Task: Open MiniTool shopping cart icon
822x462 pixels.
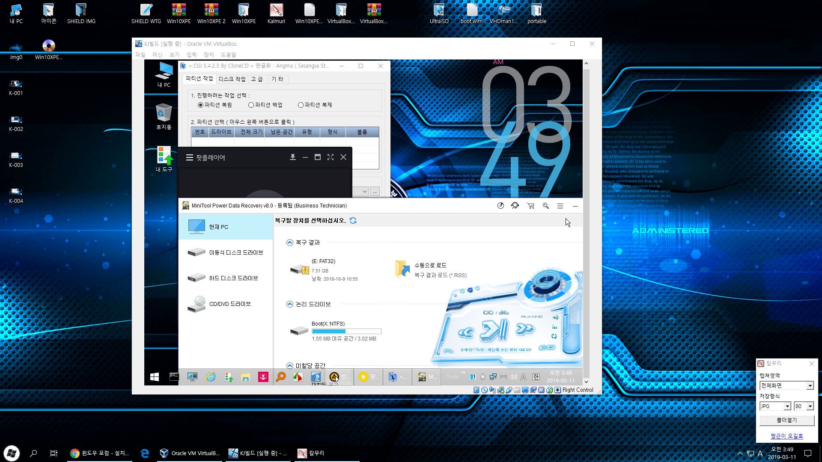Action: point(530,206)
